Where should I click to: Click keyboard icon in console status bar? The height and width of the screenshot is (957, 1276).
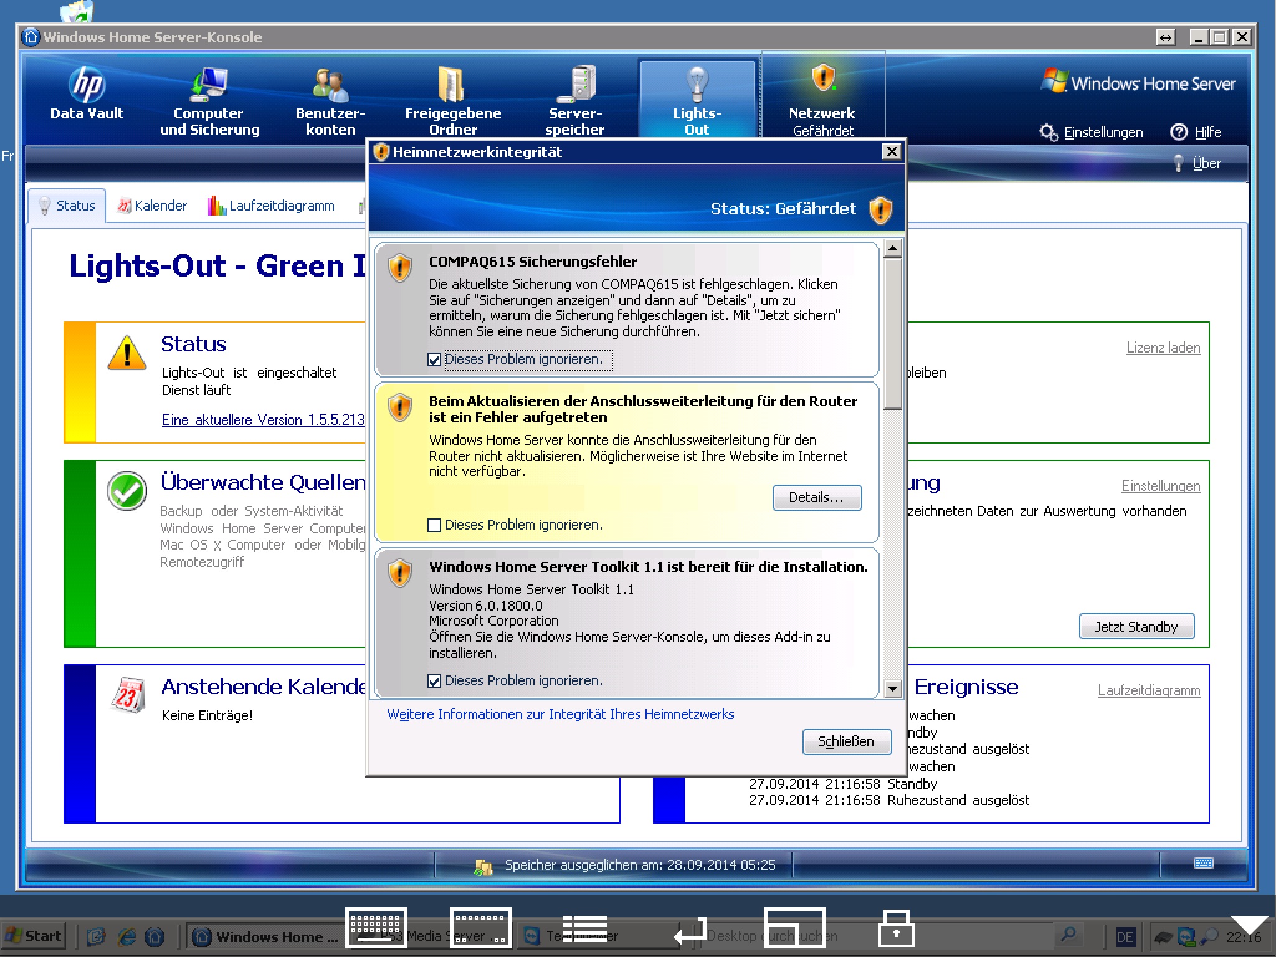coord(1203,863)
